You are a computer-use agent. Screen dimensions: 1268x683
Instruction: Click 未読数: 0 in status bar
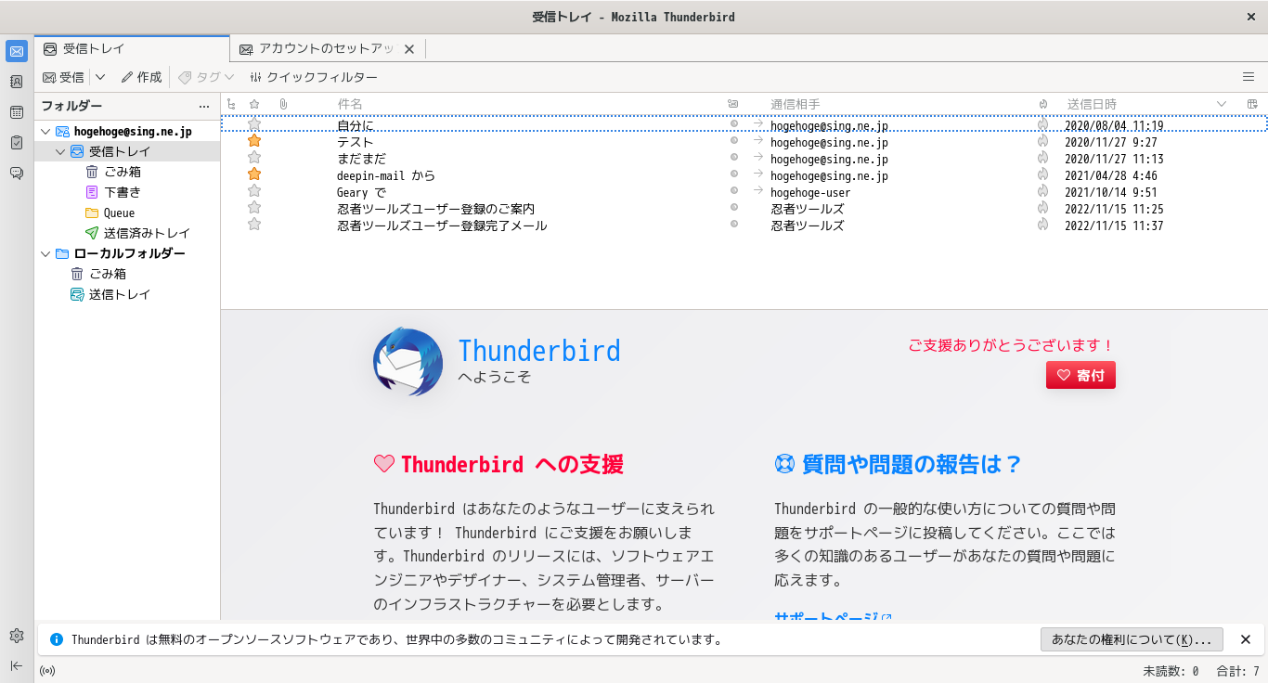(x=1171, y=671)
